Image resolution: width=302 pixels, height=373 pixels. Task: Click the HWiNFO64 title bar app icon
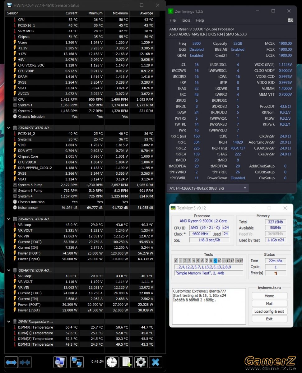tap(9, 5)
